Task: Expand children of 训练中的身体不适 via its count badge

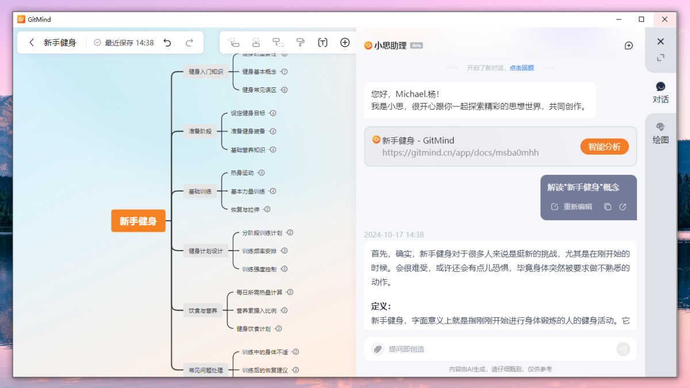Action: (296, 352)
